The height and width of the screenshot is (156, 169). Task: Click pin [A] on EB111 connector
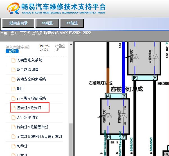[x=108, y=96]
